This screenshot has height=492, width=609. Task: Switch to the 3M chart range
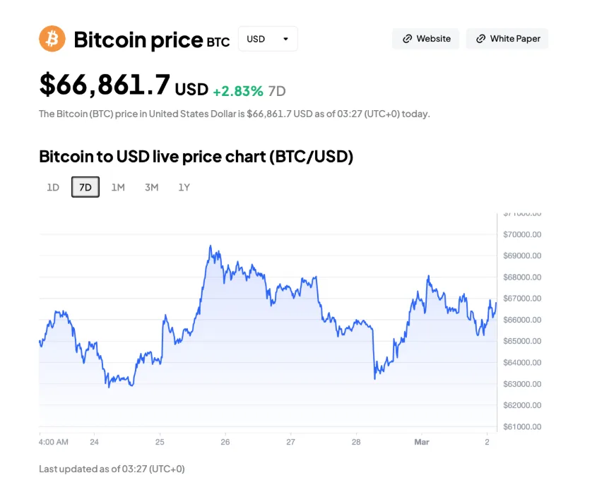(x=151, y=187)
